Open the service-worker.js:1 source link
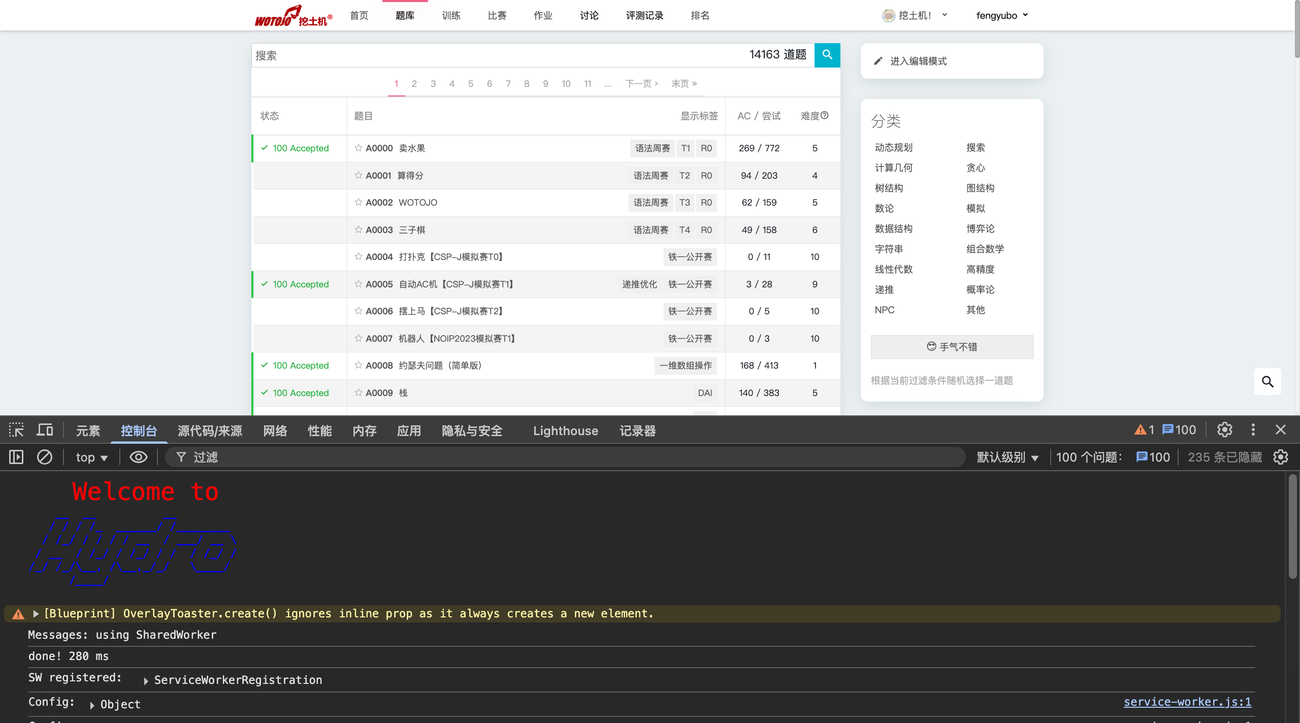This screenshot has height=723, width=1300. coord(1187,702)
